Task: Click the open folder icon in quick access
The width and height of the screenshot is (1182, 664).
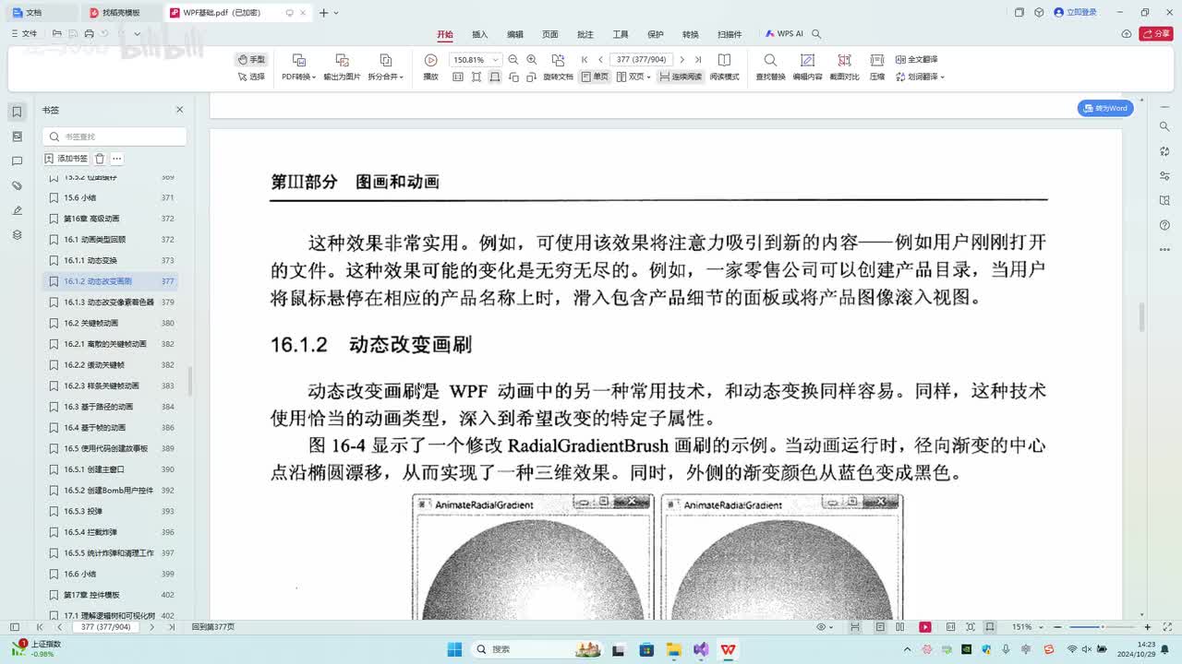Action: click(57, 33)
